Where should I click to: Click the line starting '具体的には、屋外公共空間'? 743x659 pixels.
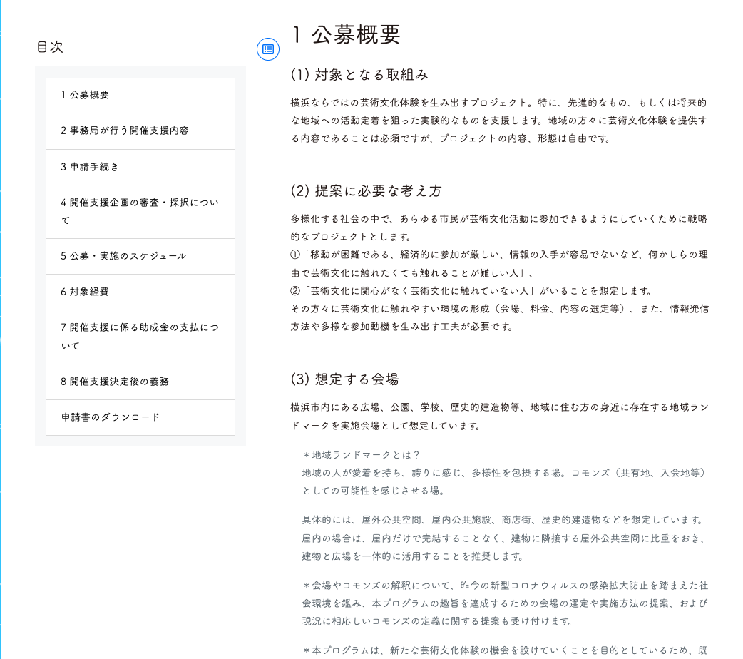(503, 520)
